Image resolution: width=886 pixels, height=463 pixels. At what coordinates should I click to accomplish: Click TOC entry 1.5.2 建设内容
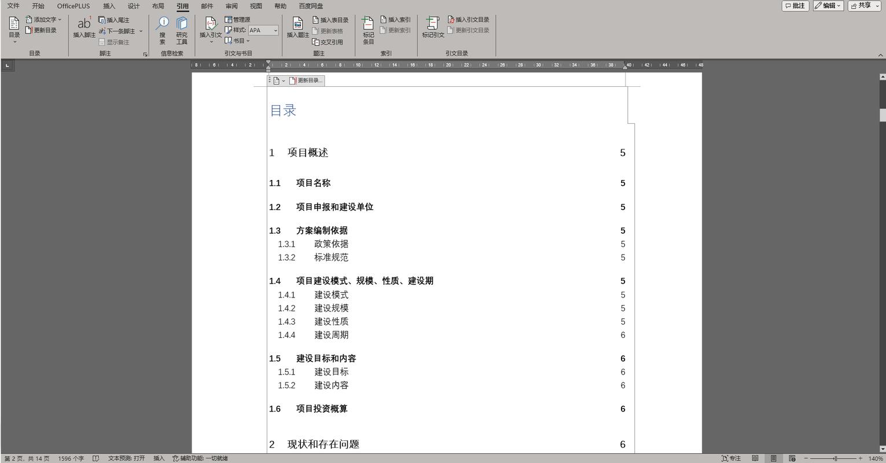pyautogui.click(x=451, y=385)
